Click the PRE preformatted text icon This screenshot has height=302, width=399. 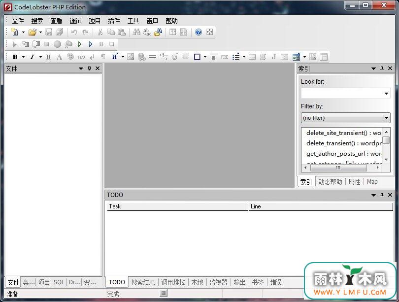tap(224, 57)
